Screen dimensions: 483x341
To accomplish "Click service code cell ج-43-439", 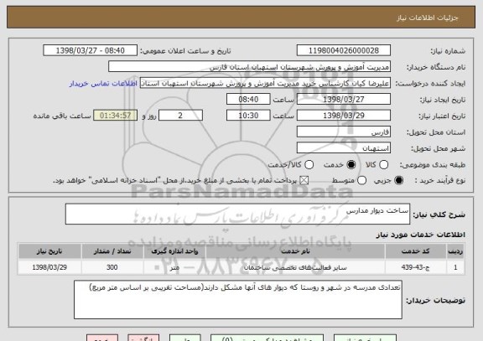I will coord(416,267).
